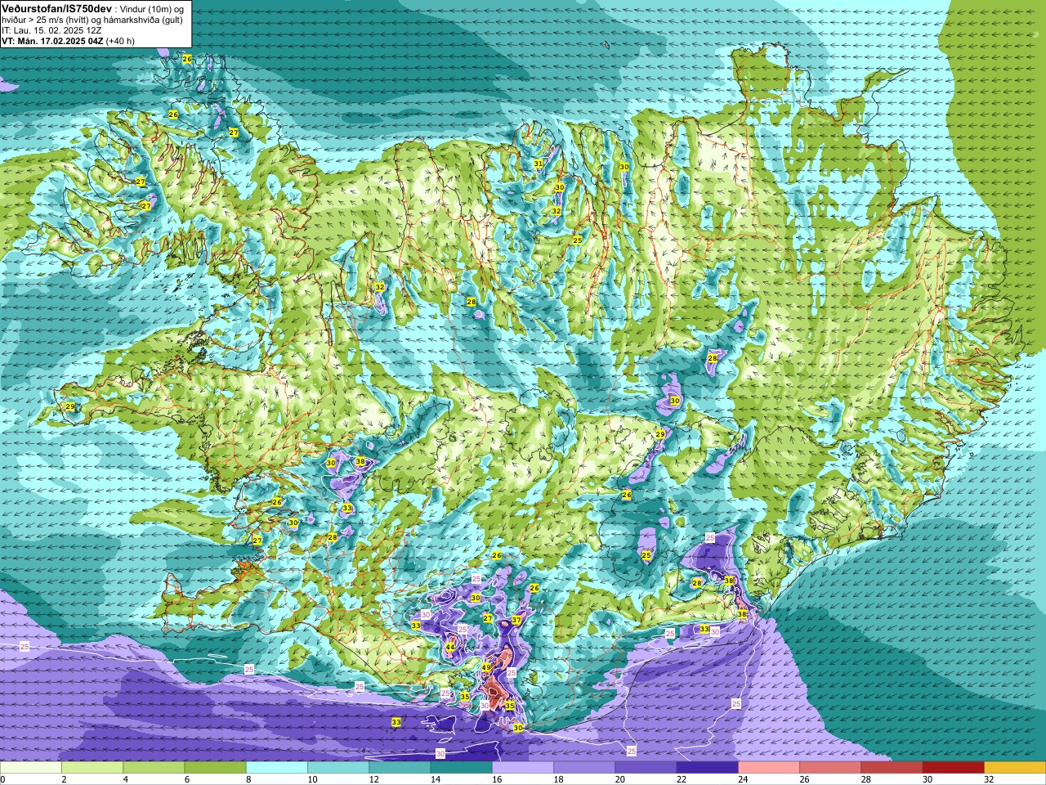Screen dimensions: 1046x785
Task: Click the light cyan 8–10 legend swatch
Action: tap(277, 768)
